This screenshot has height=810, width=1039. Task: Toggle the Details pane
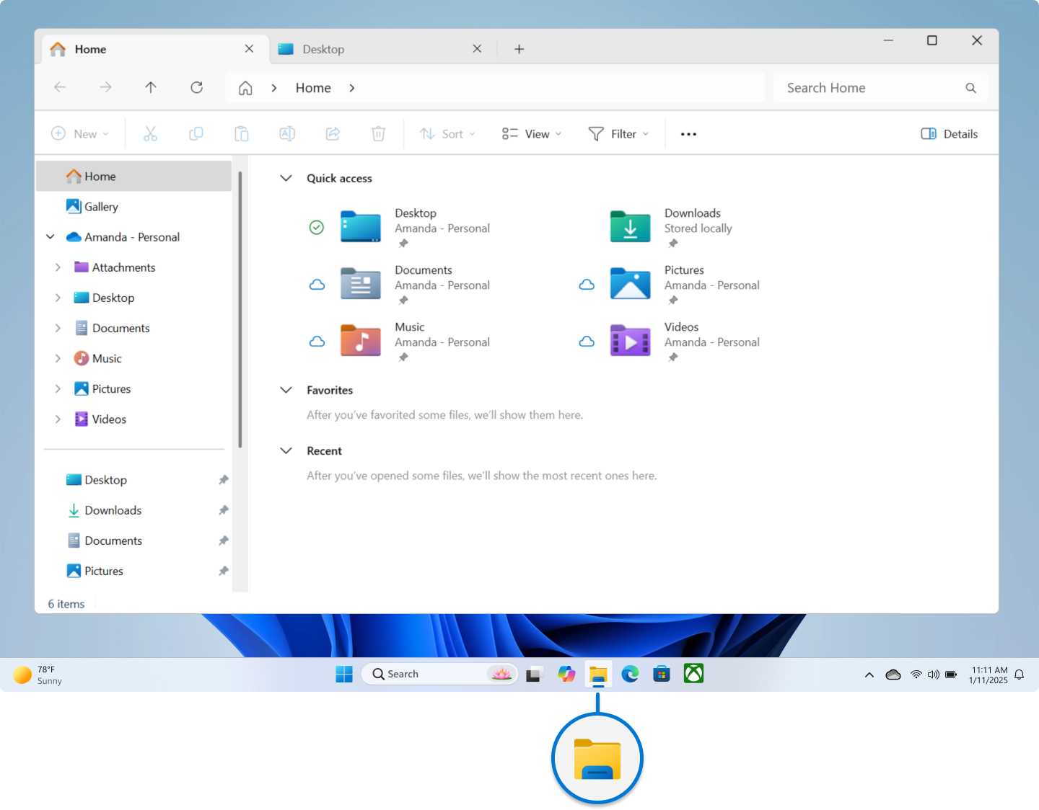(x=948, y=133)
